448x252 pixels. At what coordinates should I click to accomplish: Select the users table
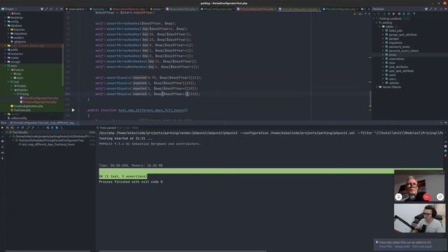coord(392,79)
